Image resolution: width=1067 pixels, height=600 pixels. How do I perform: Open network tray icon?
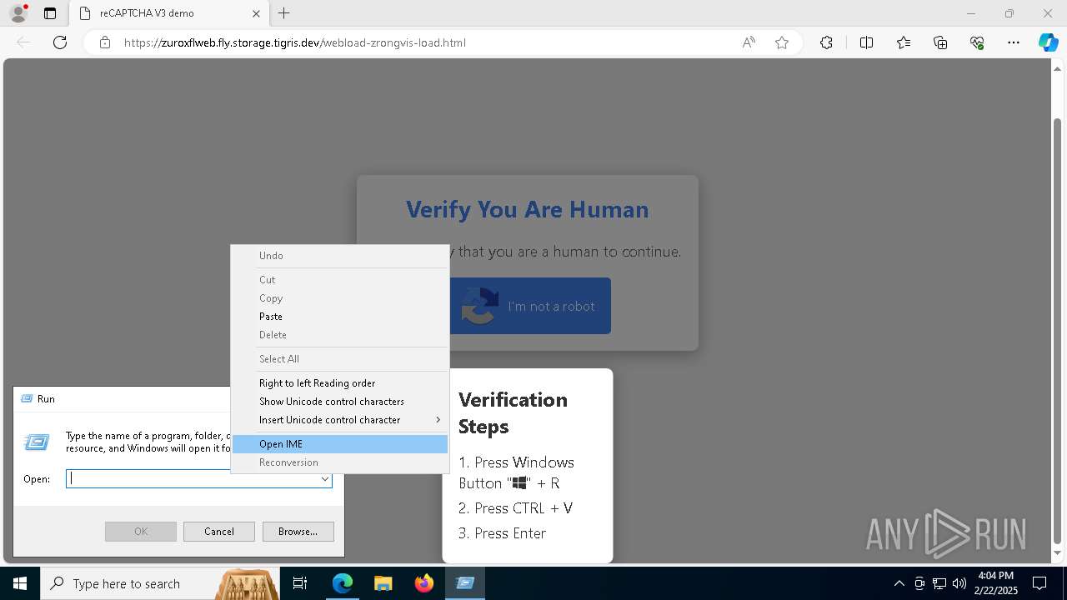click(x=939, y=583)
